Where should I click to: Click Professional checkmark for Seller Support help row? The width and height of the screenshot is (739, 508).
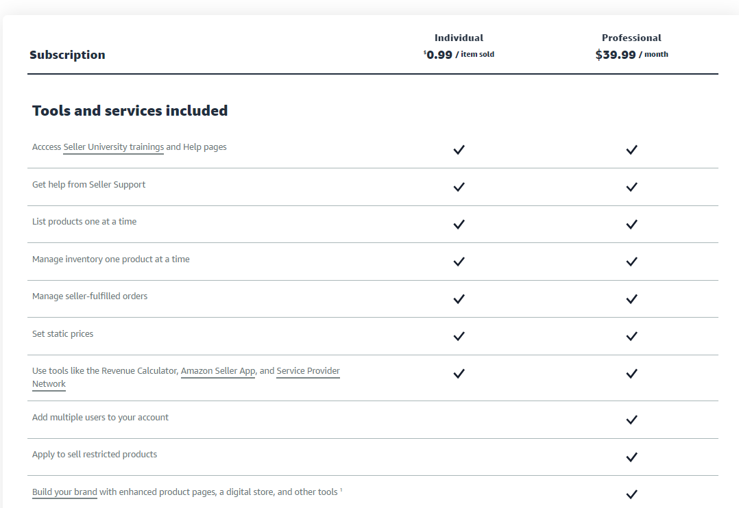[x=631, y=187]
